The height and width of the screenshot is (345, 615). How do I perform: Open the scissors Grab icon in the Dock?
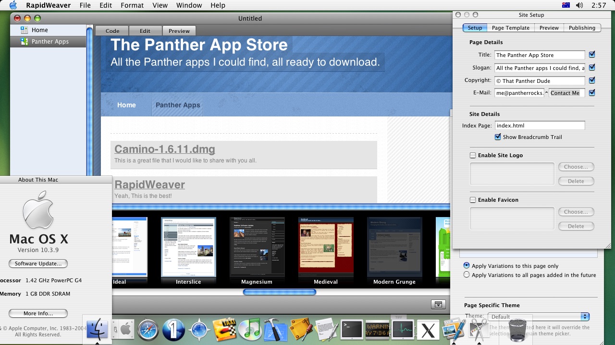click(x=479, y=330)
